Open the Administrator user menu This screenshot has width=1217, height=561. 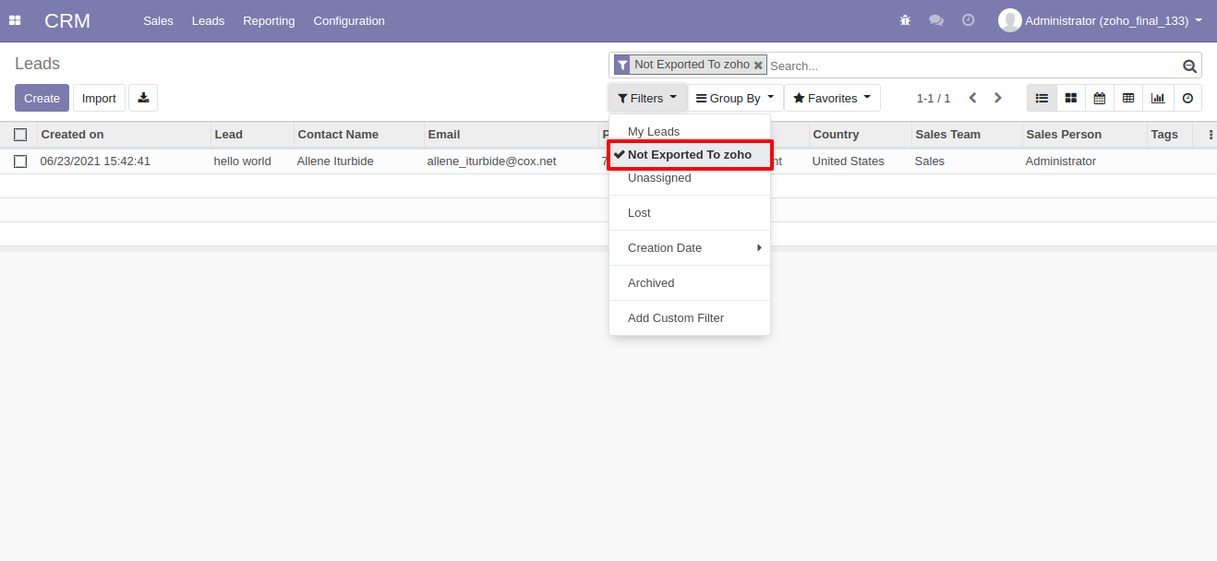(1100, 20)
